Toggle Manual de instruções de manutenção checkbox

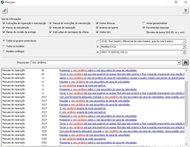(x=51, y=23)
